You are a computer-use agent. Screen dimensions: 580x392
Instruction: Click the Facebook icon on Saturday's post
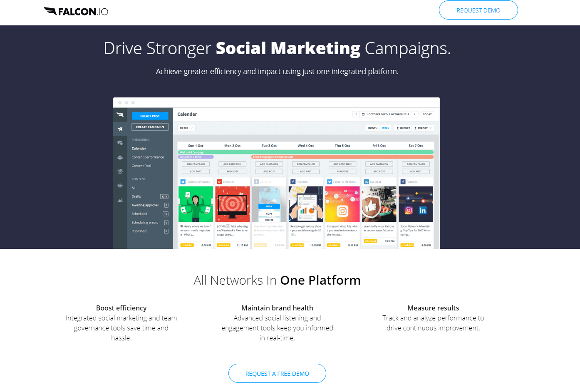click(x=403, y=182)
